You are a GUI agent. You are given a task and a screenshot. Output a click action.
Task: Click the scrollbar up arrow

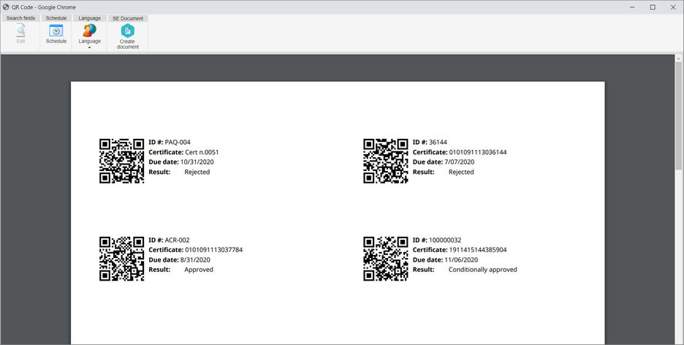click(x=678, y=58)
